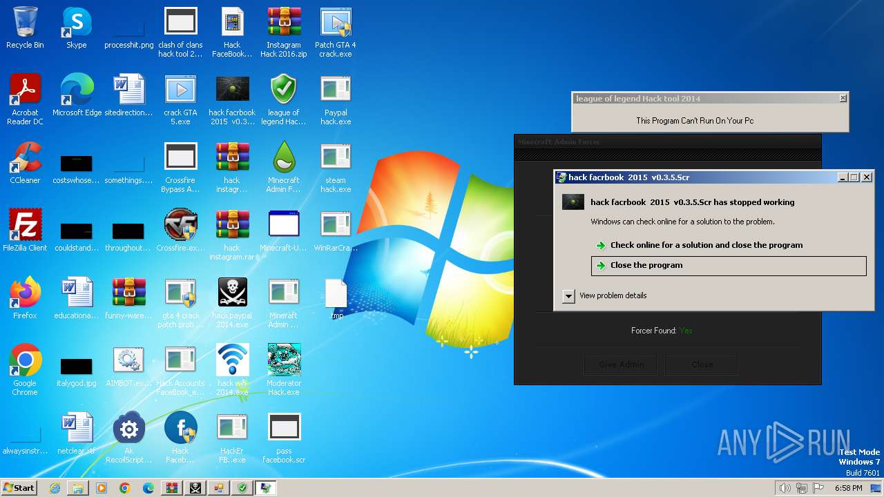884x497 pixels.
Task: Open File Explorer from the taskbar
Action: pyautogui.click(x=78, y=488)
